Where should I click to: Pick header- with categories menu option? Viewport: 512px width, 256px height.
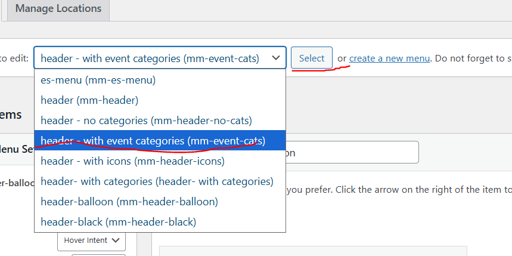157,181
